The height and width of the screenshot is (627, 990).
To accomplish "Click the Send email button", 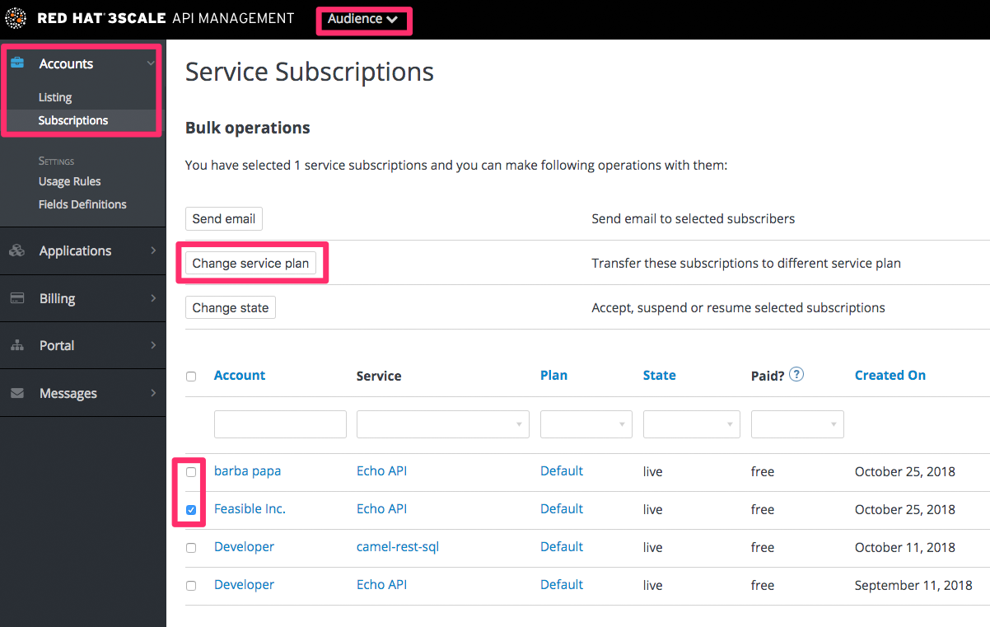I will [x=224, y=219].
